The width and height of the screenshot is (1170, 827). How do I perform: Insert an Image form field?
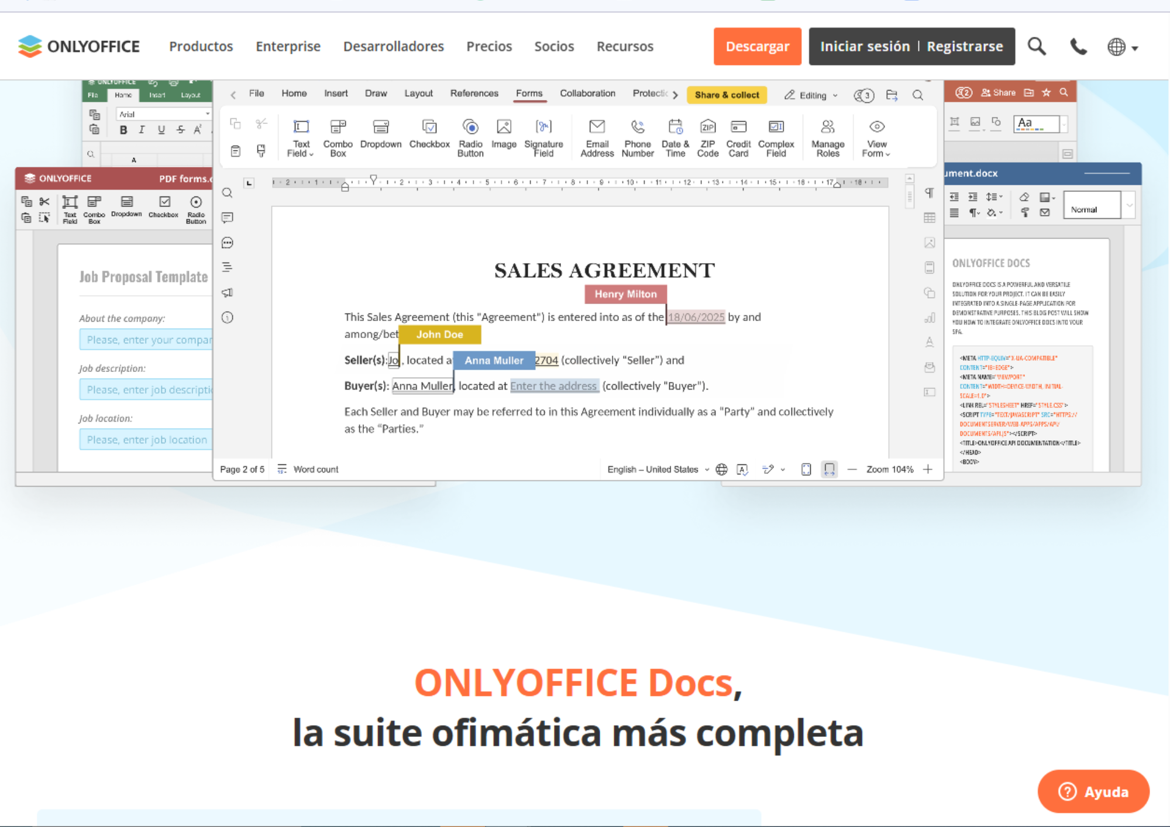point(504,135)
